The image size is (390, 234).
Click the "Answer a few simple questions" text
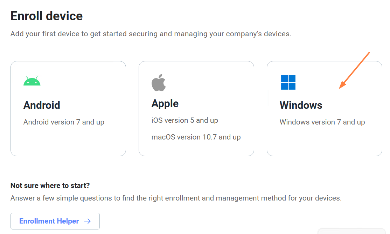click(176, 198)
